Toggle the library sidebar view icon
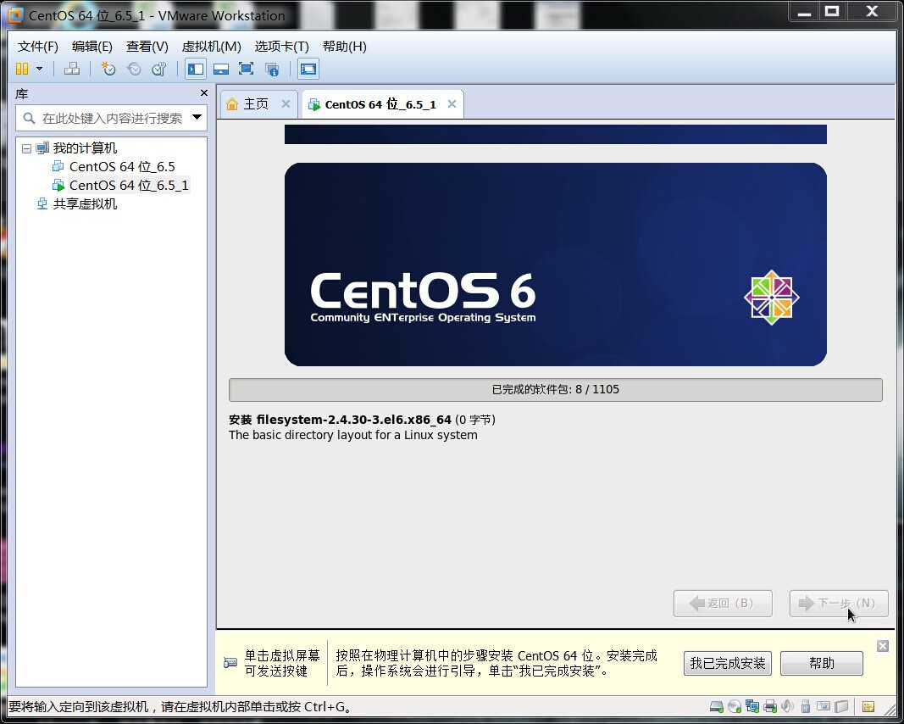The width and height of the screenshot is (904, 724). [196, 70]
